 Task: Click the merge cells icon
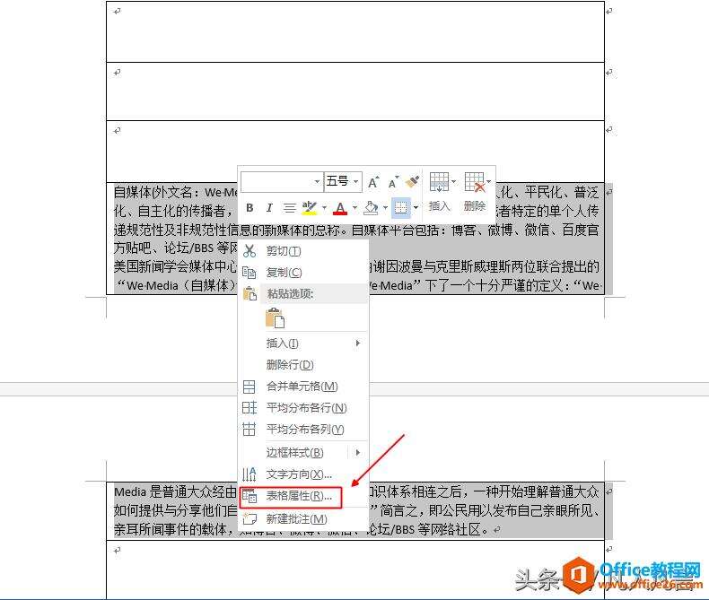[249, 387]
